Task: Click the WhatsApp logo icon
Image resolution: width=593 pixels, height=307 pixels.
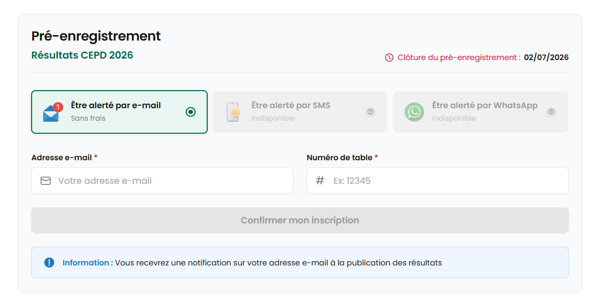Action: pos(414,112)
